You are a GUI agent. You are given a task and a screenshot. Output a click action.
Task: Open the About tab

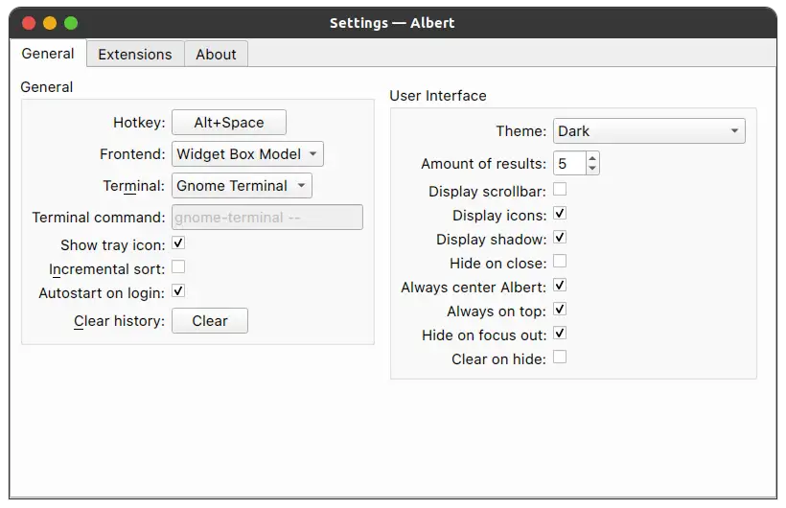click(216, 55)
